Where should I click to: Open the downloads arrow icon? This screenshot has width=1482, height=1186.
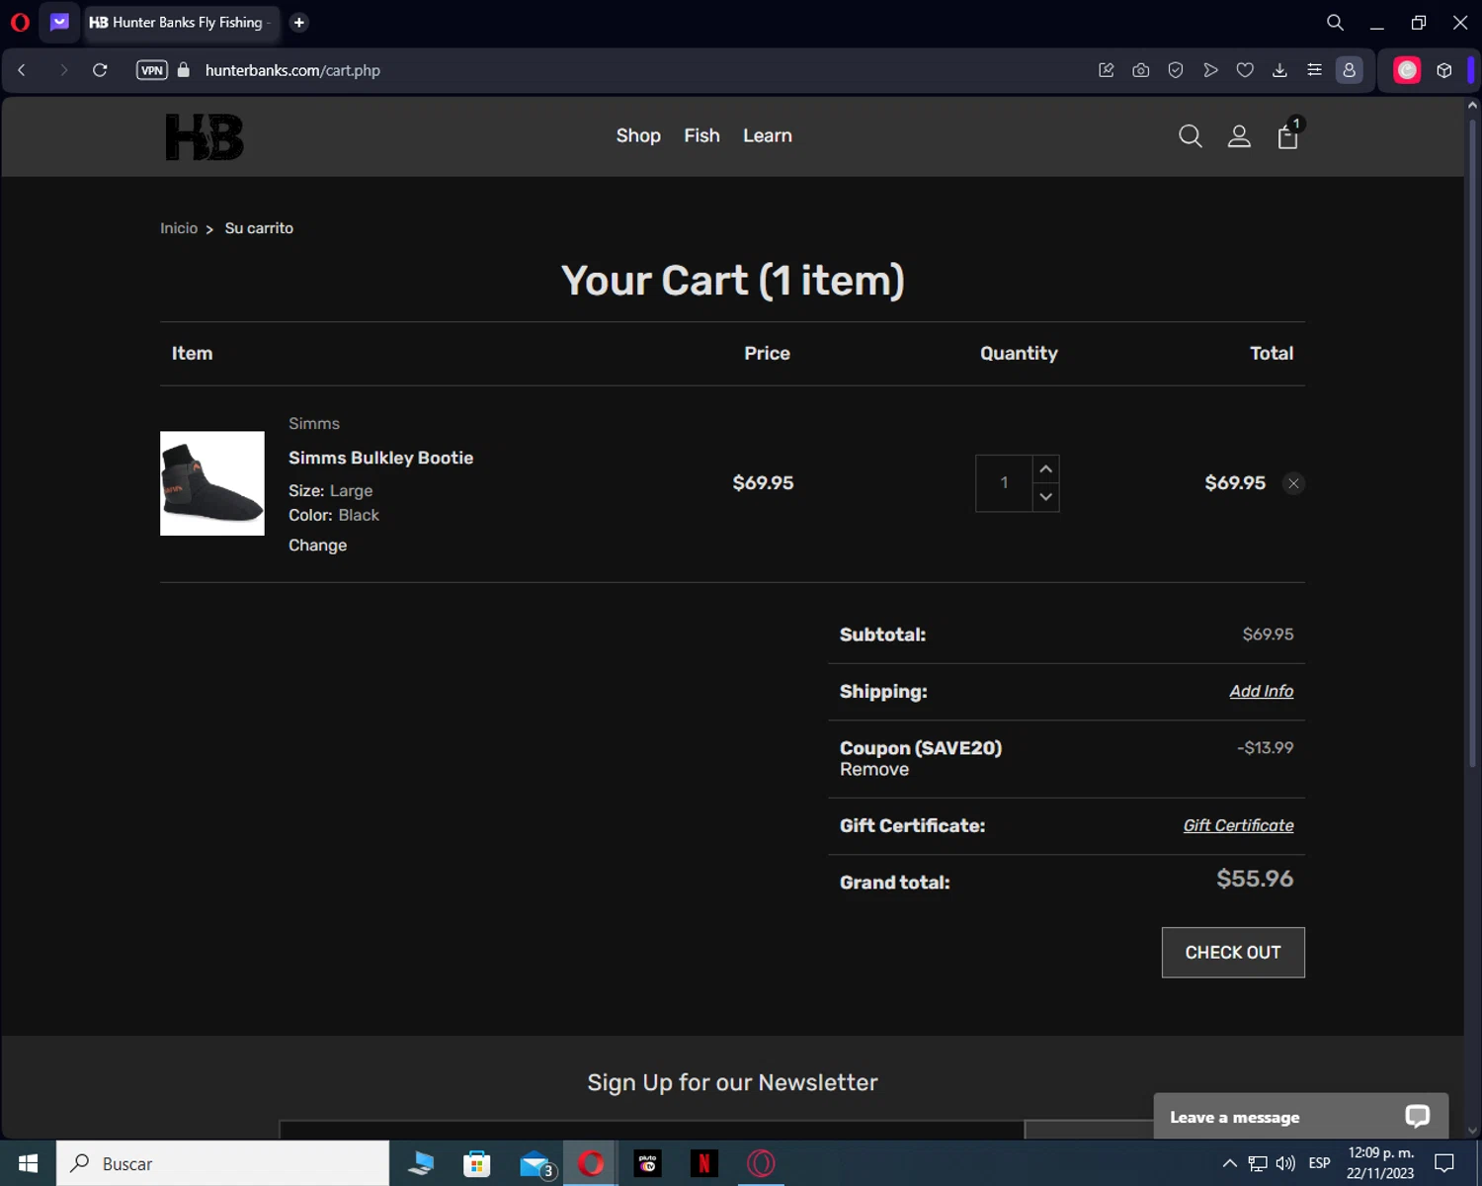coord(1279,70)
